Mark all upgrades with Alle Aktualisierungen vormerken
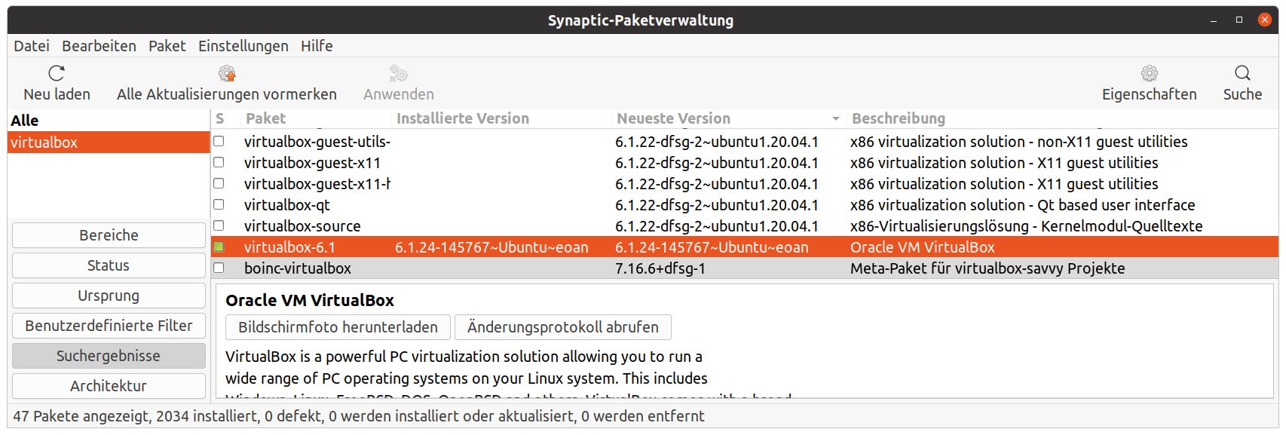The width and height of the screenshot is (1286, 435). click(226, 83)
